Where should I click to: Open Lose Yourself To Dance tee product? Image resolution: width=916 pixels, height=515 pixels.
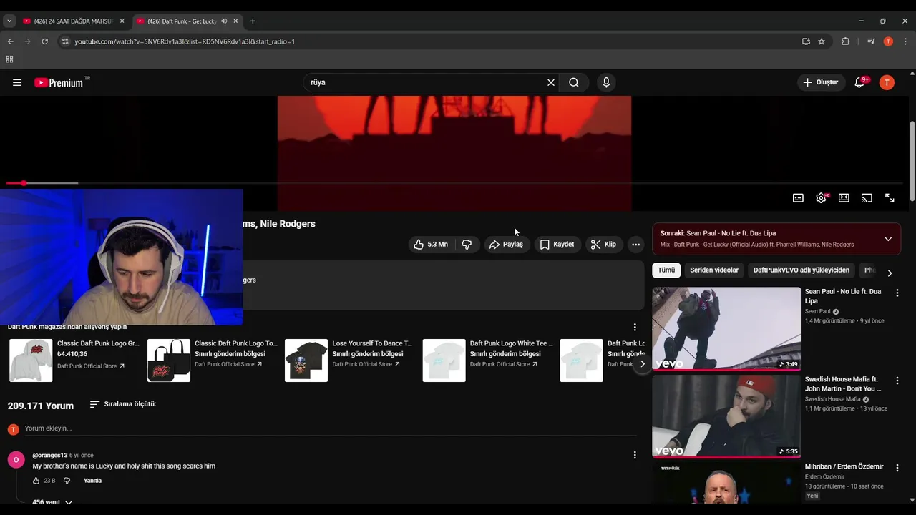pos(349,360)
